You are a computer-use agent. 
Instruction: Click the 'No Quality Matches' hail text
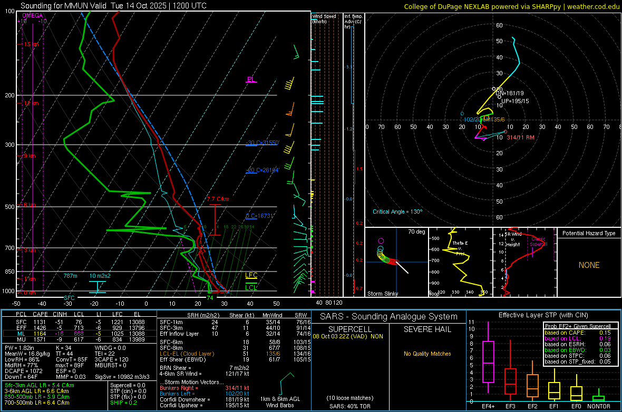click(427, 354)
